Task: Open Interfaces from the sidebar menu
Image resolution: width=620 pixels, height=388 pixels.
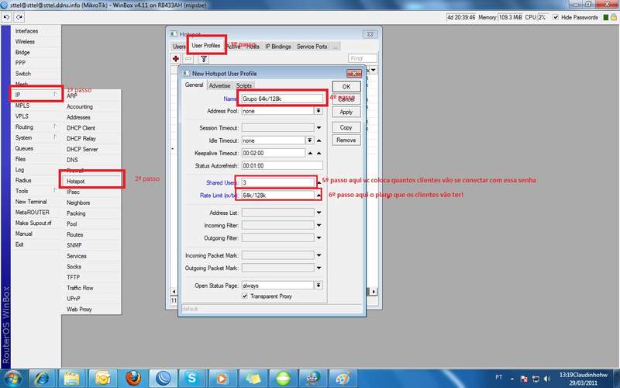Action: click(x=36, y=31)
